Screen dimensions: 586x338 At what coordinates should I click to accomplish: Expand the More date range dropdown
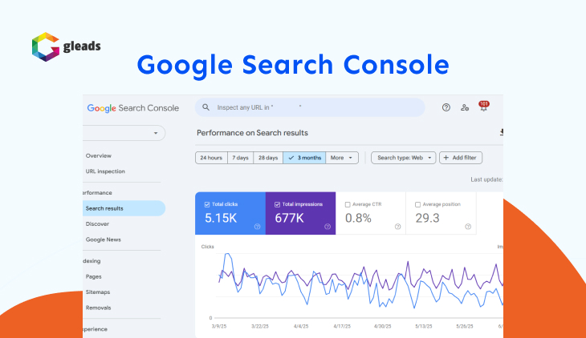pyautogui.click(x=342, y=158)
